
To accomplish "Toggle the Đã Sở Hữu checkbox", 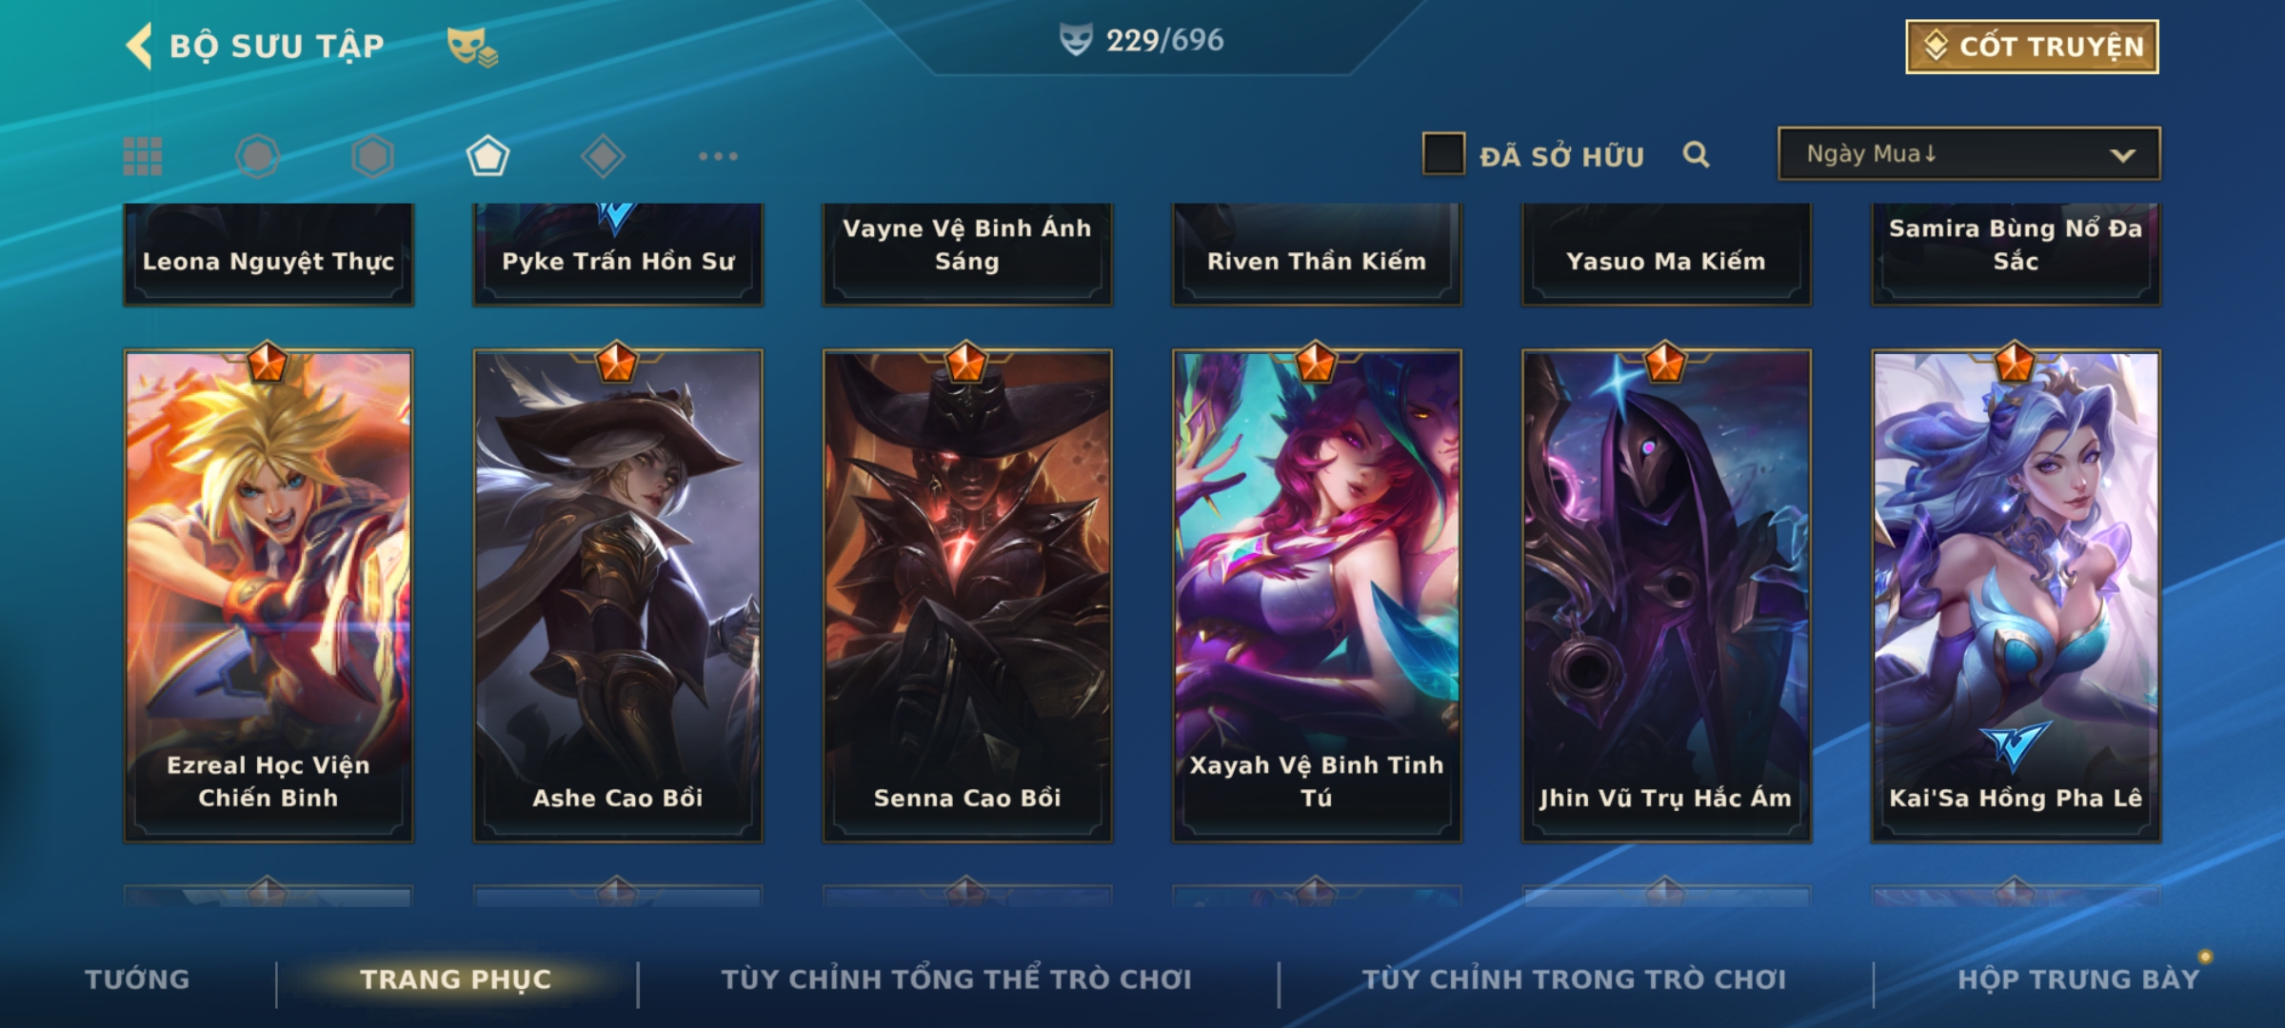I will pos(1442,154).
